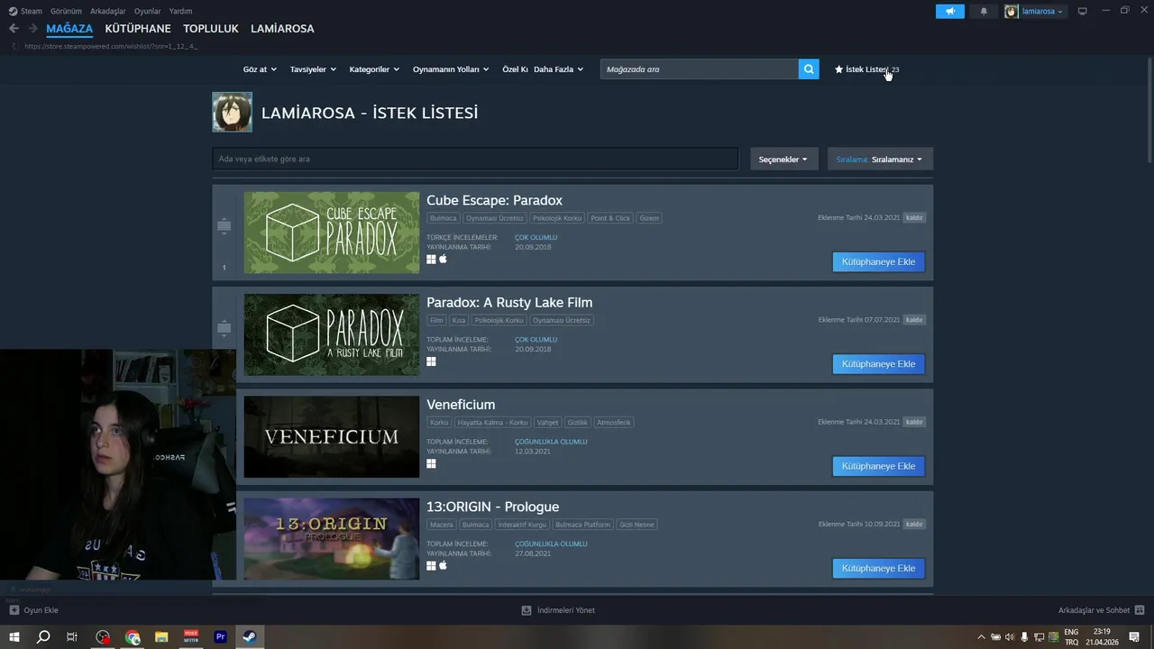Click the Windows platform icon on Veneficium
The image size is (1154, 649).
(431, 463)
